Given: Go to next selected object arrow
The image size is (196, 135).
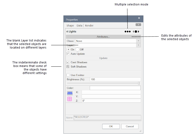Looking at the screenshot, I should click(x=139, y=31).
